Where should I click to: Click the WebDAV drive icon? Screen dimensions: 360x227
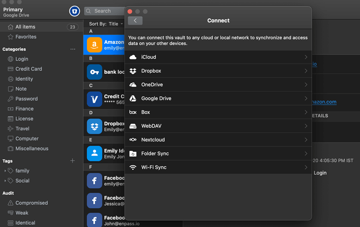(133, 126)
